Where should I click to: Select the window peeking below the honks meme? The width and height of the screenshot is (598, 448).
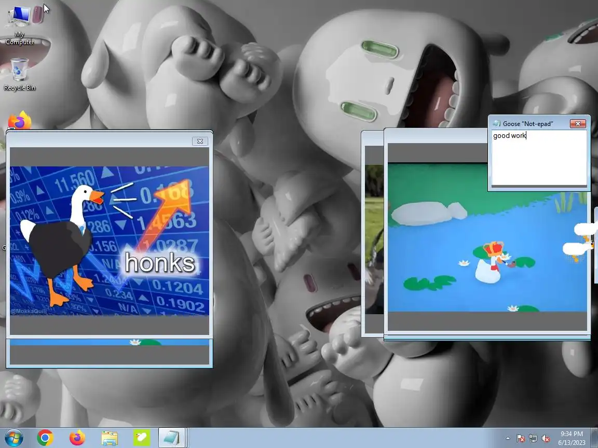pos(110,353)
